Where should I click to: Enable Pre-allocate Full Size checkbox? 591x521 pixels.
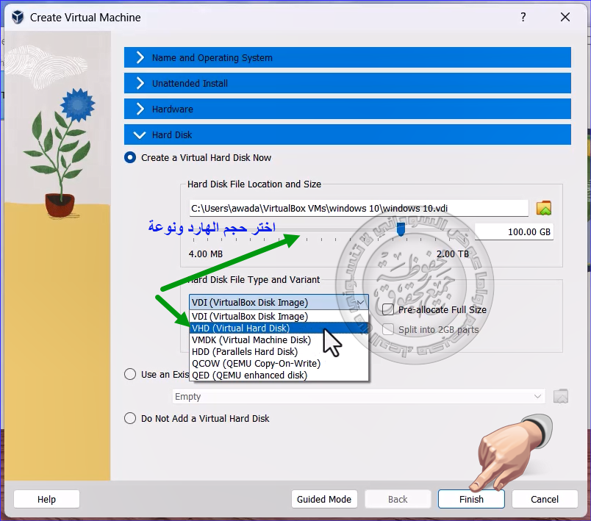(x=388, y=309)
